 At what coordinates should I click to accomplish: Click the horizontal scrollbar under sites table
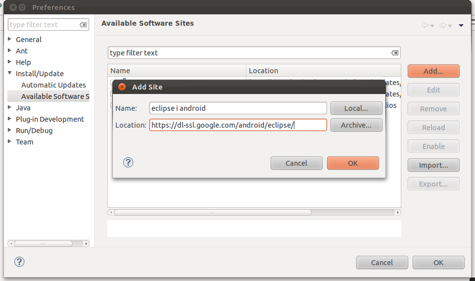(x=213, y=213)
